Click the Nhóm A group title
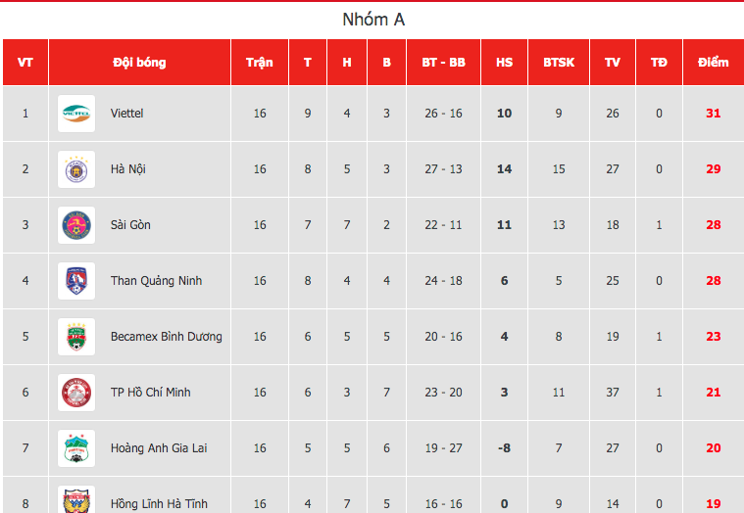Screen dimensions: 744x513 pos(373,20)
